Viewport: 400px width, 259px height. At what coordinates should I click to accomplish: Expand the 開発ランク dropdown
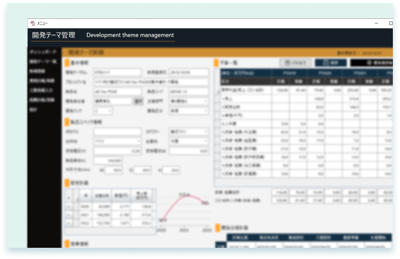click(x=103, y=110)
